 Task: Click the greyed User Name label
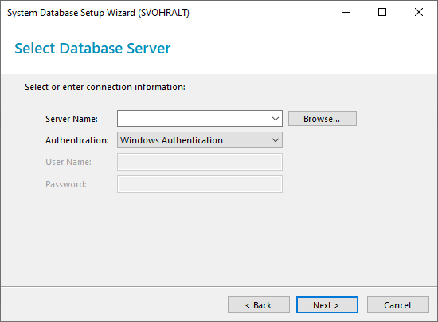pos(68,162)
